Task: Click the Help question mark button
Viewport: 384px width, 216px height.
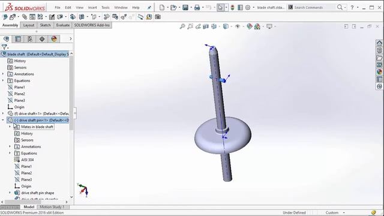Action: (352, 8)
